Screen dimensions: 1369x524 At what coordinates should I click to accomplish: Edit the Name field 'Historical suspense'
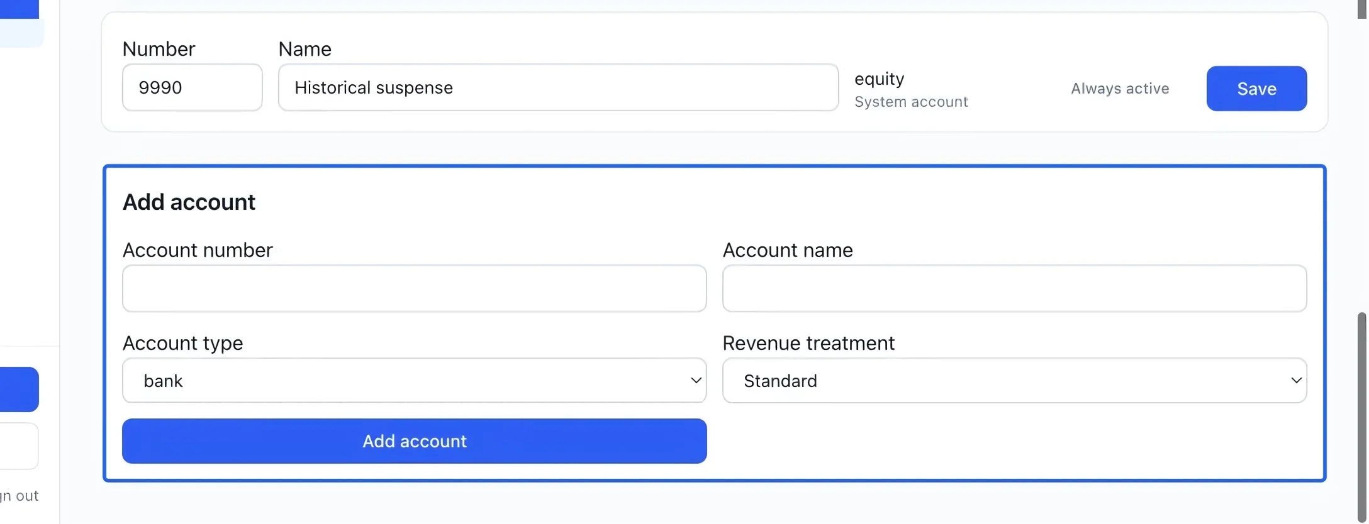click(x=558, y=87)
